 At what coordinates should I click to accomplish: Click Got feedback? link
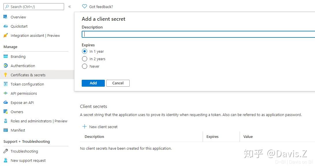pos(97,6)
